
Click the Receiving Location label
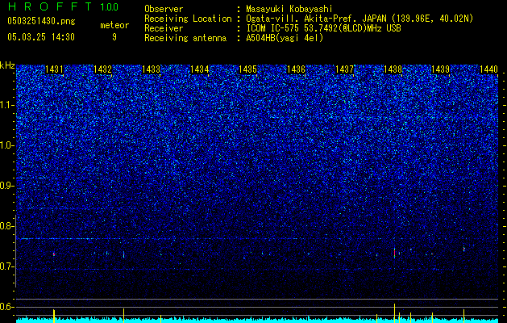click(188, 19)
